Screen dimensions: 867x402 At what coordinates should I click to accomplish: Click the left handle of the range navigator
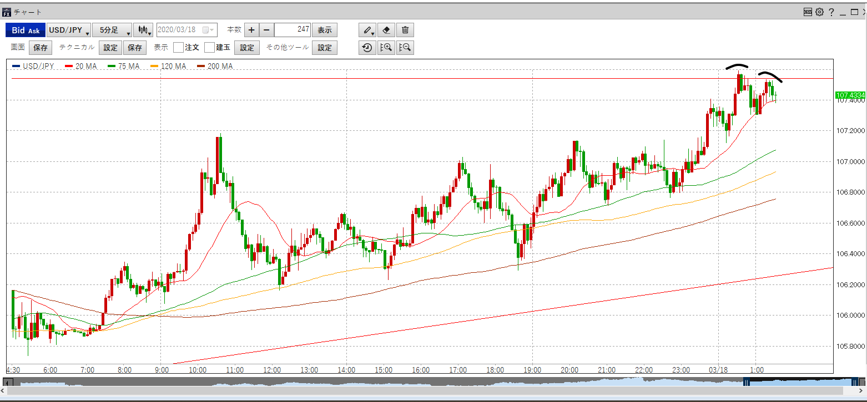click(x=747, y=382)
